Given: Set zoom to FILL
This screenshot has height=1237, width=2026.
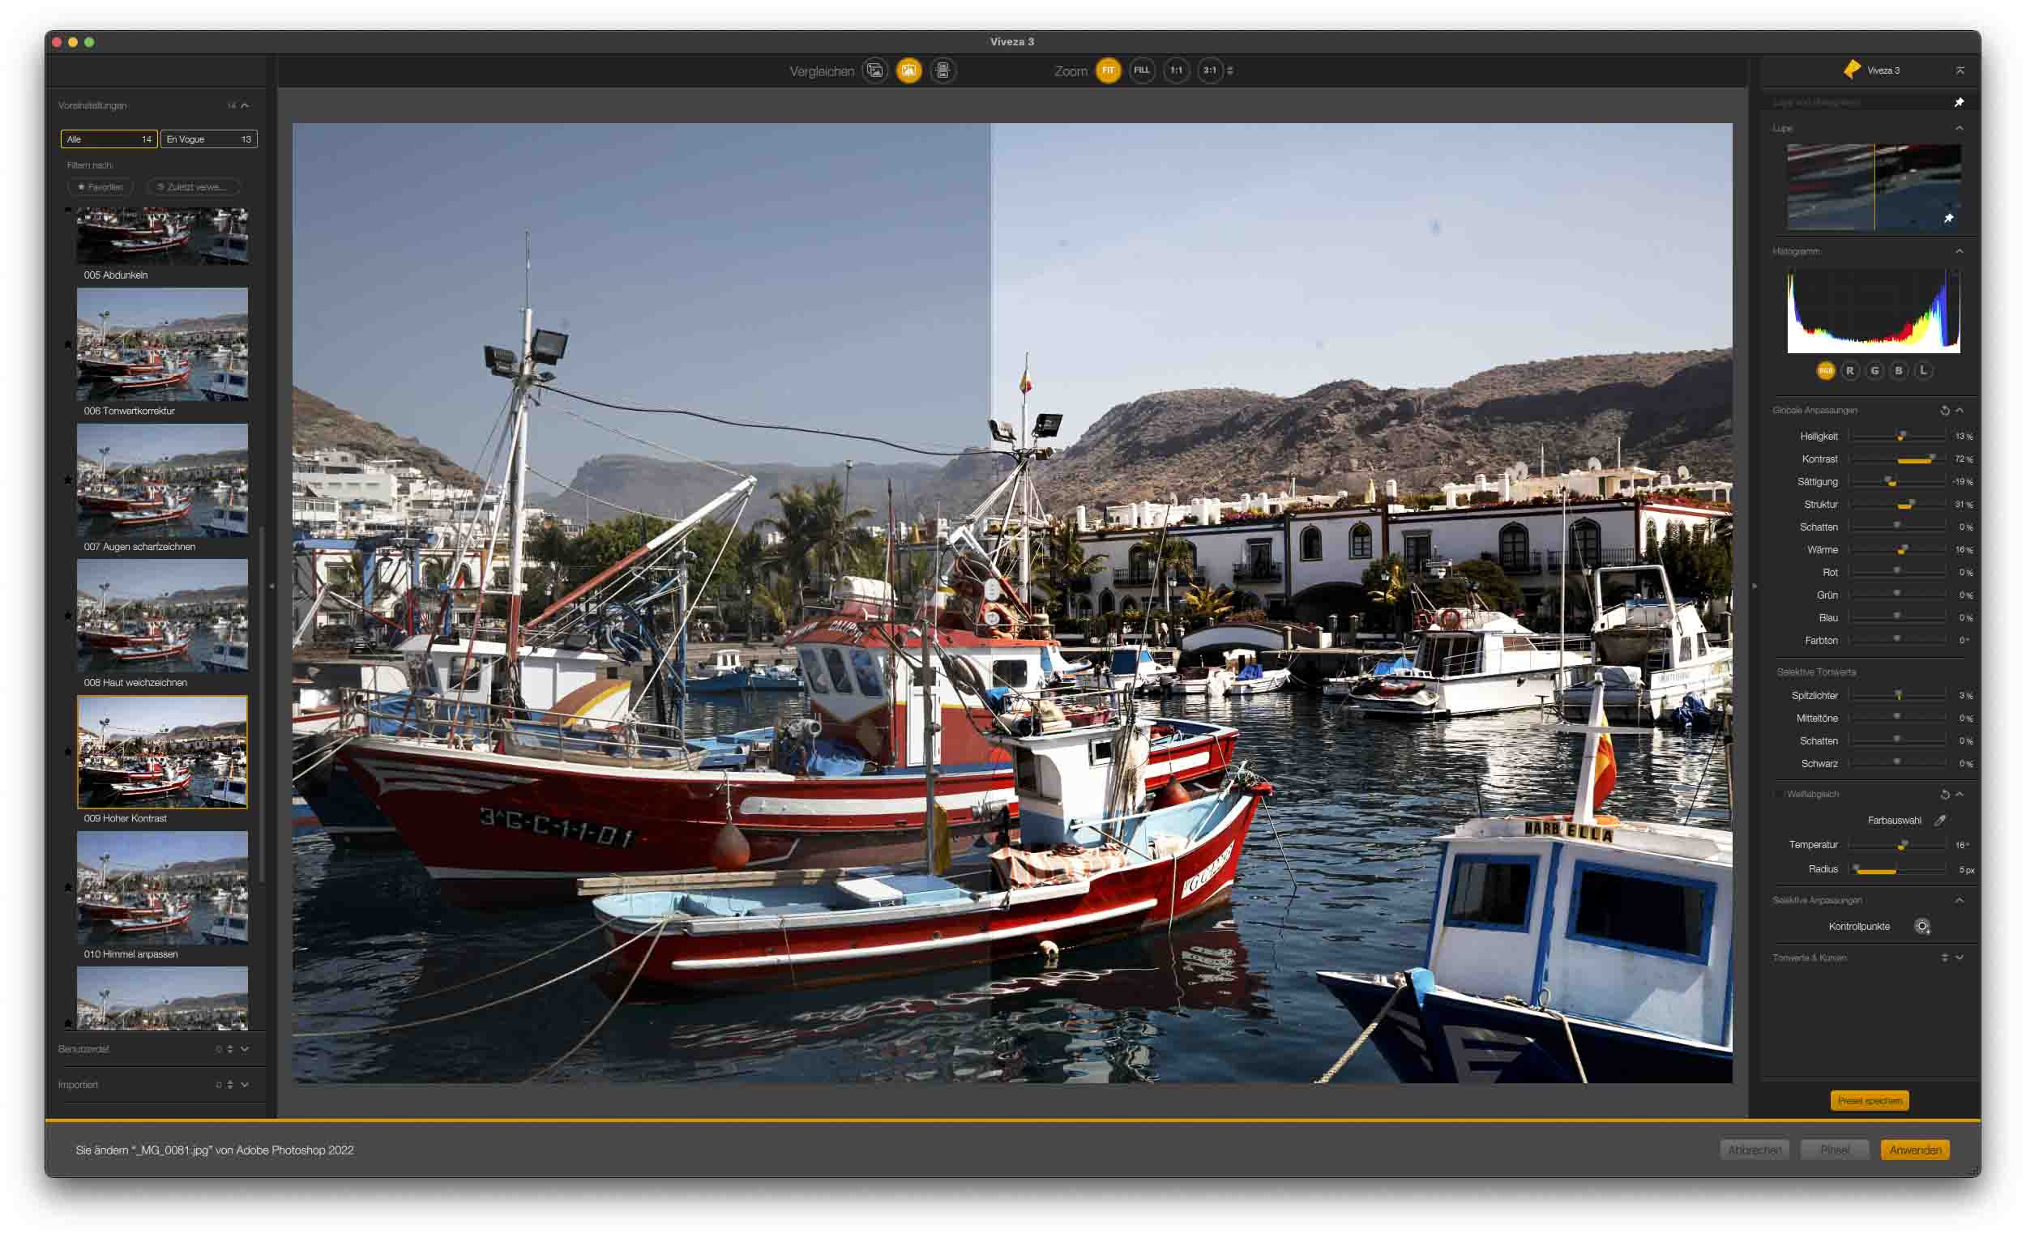Looking at the screenshot, I should point(1142,70).
